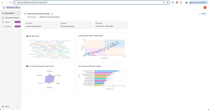The height and width of the screenshot is (110, 209).
Task: Open Comparative Analysis in the sidebar
Action: 11,18
